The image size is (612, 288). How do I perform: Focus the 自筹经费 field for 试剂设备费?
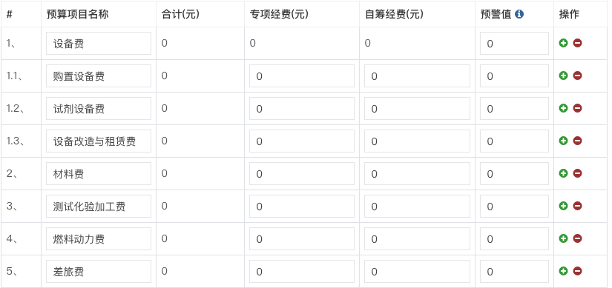coord(417,108)
